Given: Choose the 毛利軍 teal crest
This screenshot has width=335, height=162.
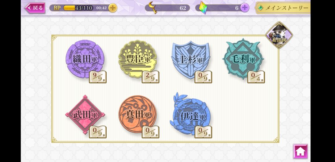Looking at the screenshot, I should coord(243,59).
